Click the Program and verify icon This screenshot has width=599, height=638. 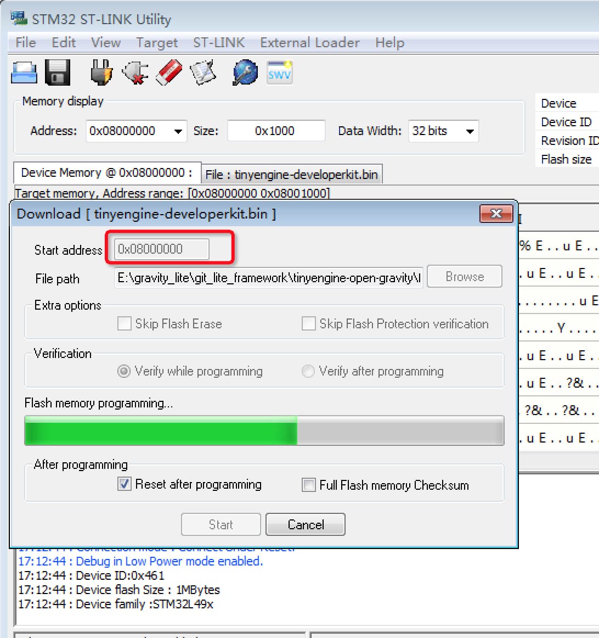pos(203,72)
